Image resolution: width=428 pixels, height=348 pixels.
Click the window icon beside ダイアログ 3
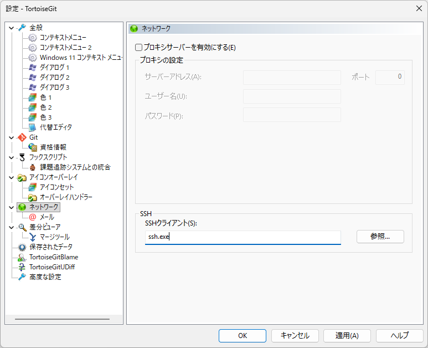click(x=33, y=88)
